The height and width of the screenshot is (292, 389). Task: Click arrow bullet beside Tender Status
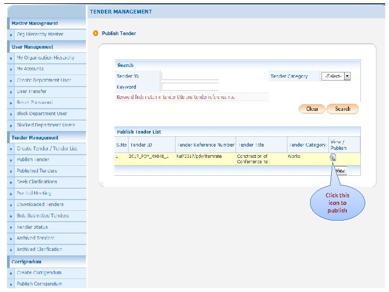[11, 228]
